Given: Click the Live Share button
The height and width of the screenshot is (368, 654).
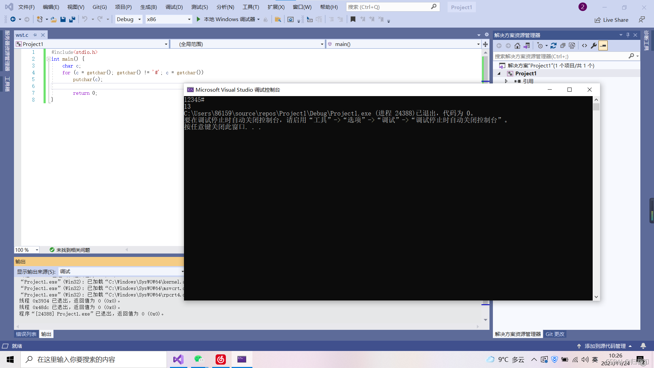Looking at the screenshot, I should 611,20.
